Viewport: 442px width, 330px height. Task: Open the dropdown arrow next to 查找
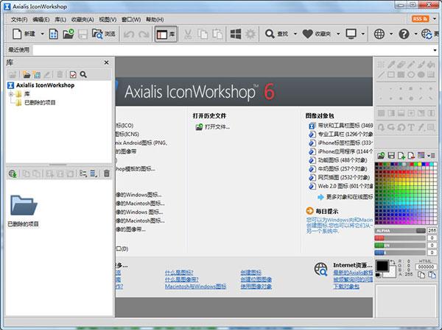point(295,34)
